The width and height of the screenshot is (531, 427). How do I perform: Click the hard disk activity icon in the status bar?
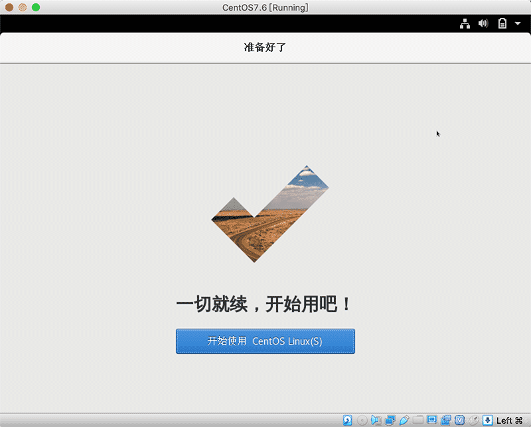click(347, 420)
